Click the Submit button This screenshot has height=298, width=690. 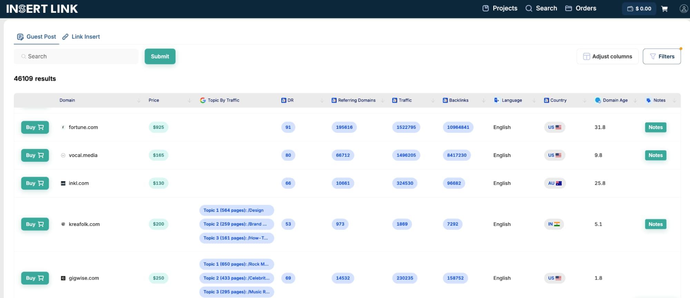pos(160,56)
